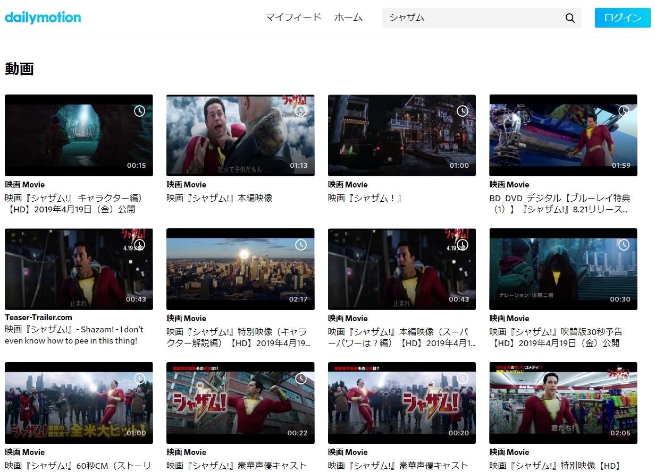Screen dimensions: 655x472
Task: Play the 00:15 cave thumbnail video
Action: [x=79, y=135]
